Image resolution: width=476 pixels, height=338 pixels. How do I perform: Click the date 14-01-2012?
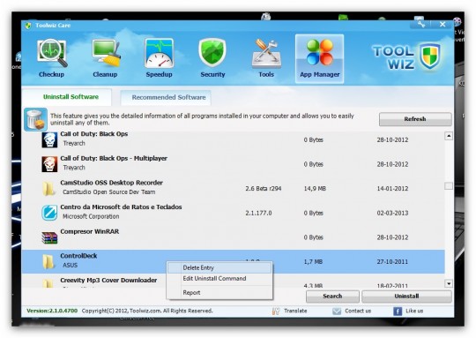[392, 189]
